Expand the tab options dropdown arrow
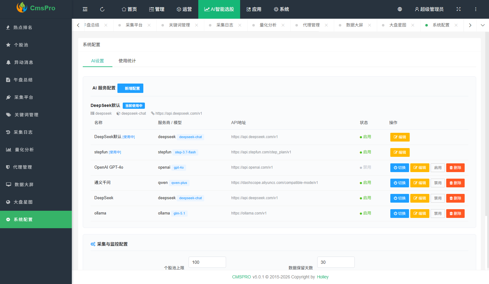489x284 pixels. click(482, 25)
